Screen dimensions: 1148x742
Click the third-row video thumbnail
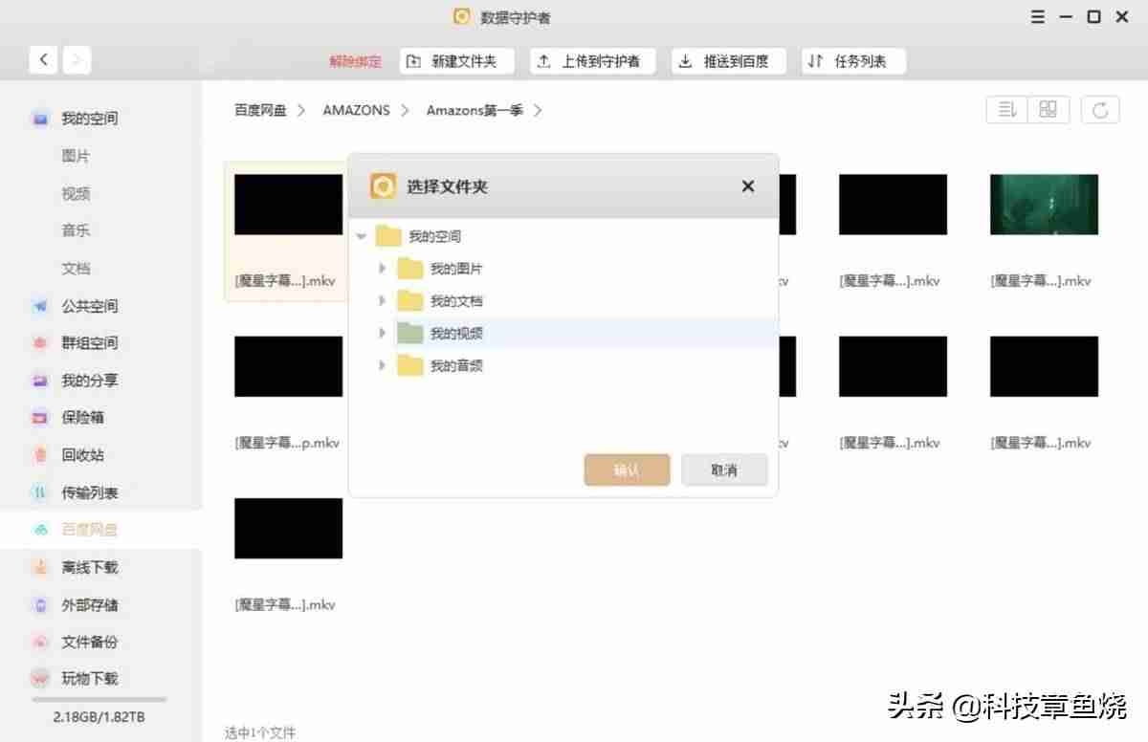[x=288, y=528]
